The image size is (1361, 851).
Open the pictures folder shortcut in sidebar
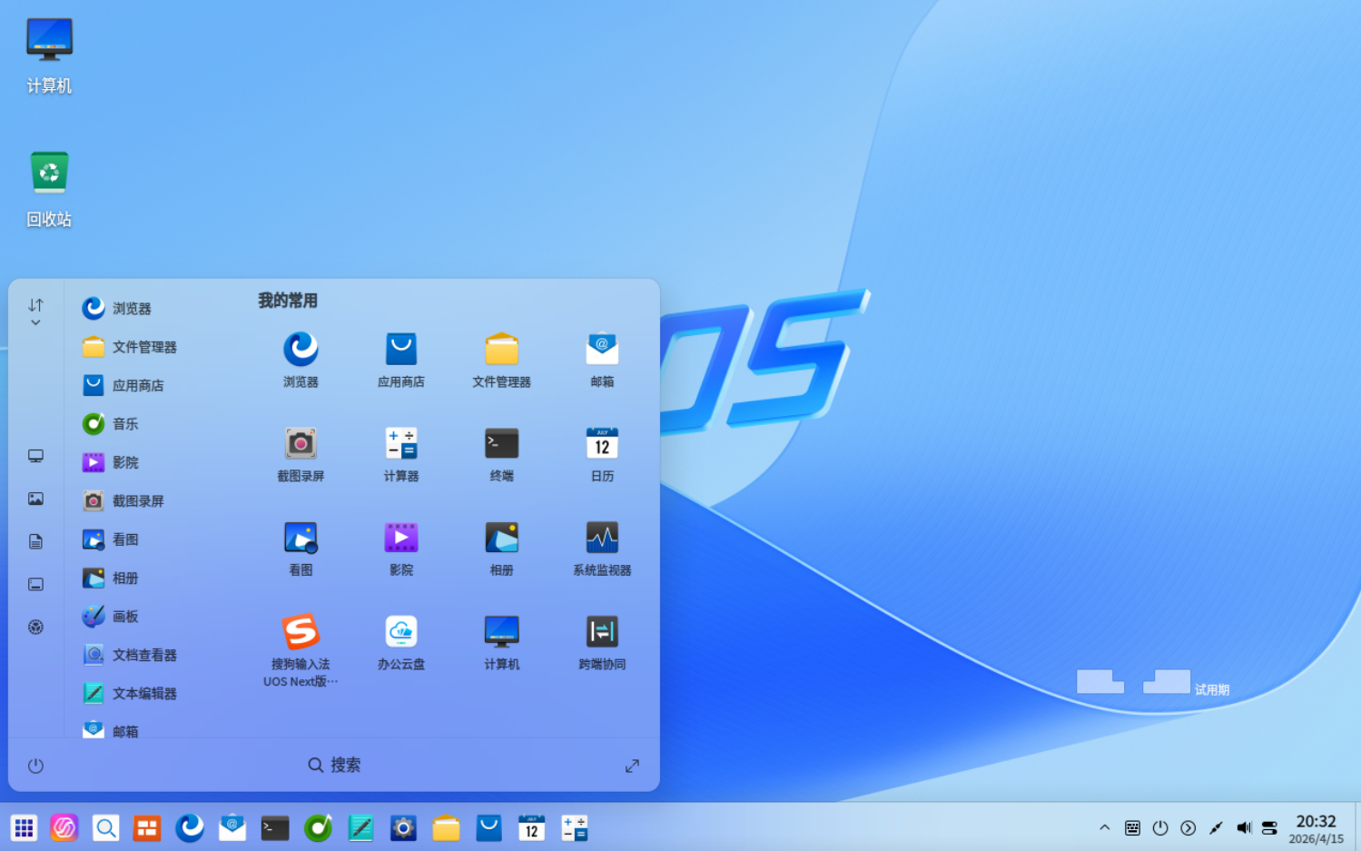pyautogui.click(x=35, y=499)
